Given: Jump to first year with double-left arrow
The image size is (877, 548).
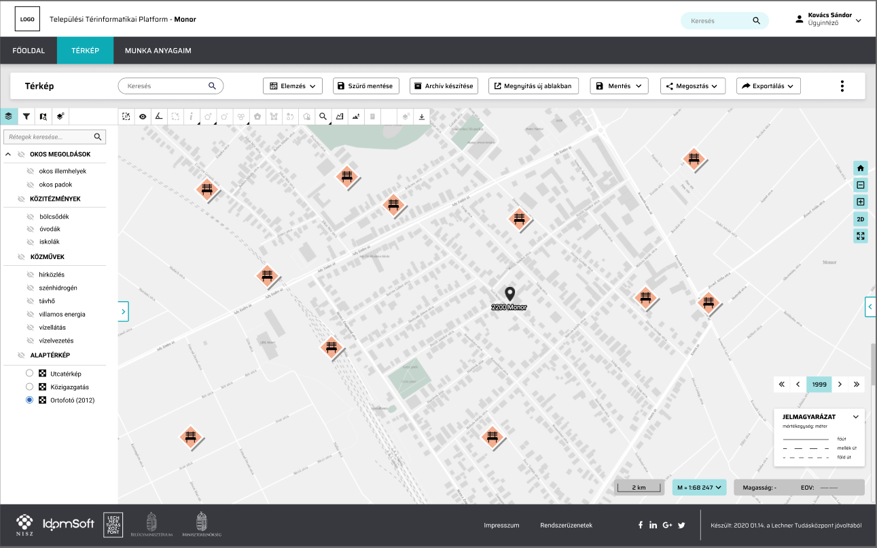Looking at the screenshot, I should pos(782,385).
